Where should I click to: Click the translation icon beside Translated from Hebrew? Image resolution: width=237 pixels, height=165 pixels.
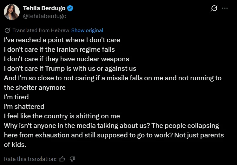click(7, 30)
